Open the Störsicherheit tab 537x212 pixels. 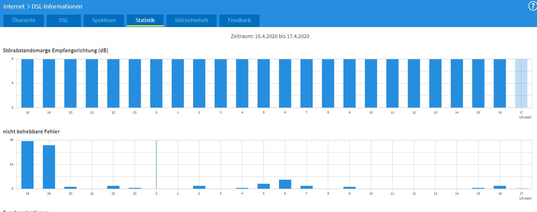point(191,20)
